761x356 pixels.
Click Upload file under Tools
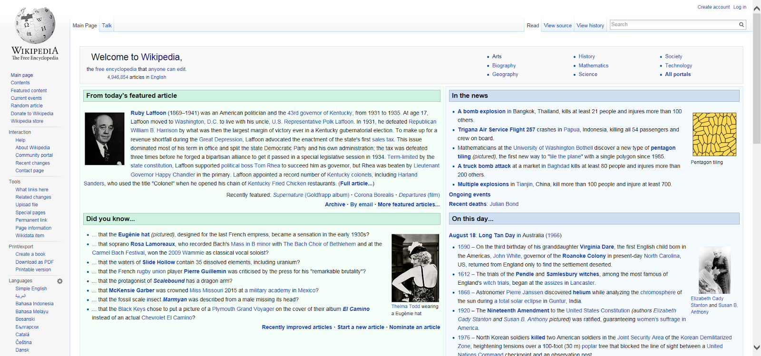[27, 205]
